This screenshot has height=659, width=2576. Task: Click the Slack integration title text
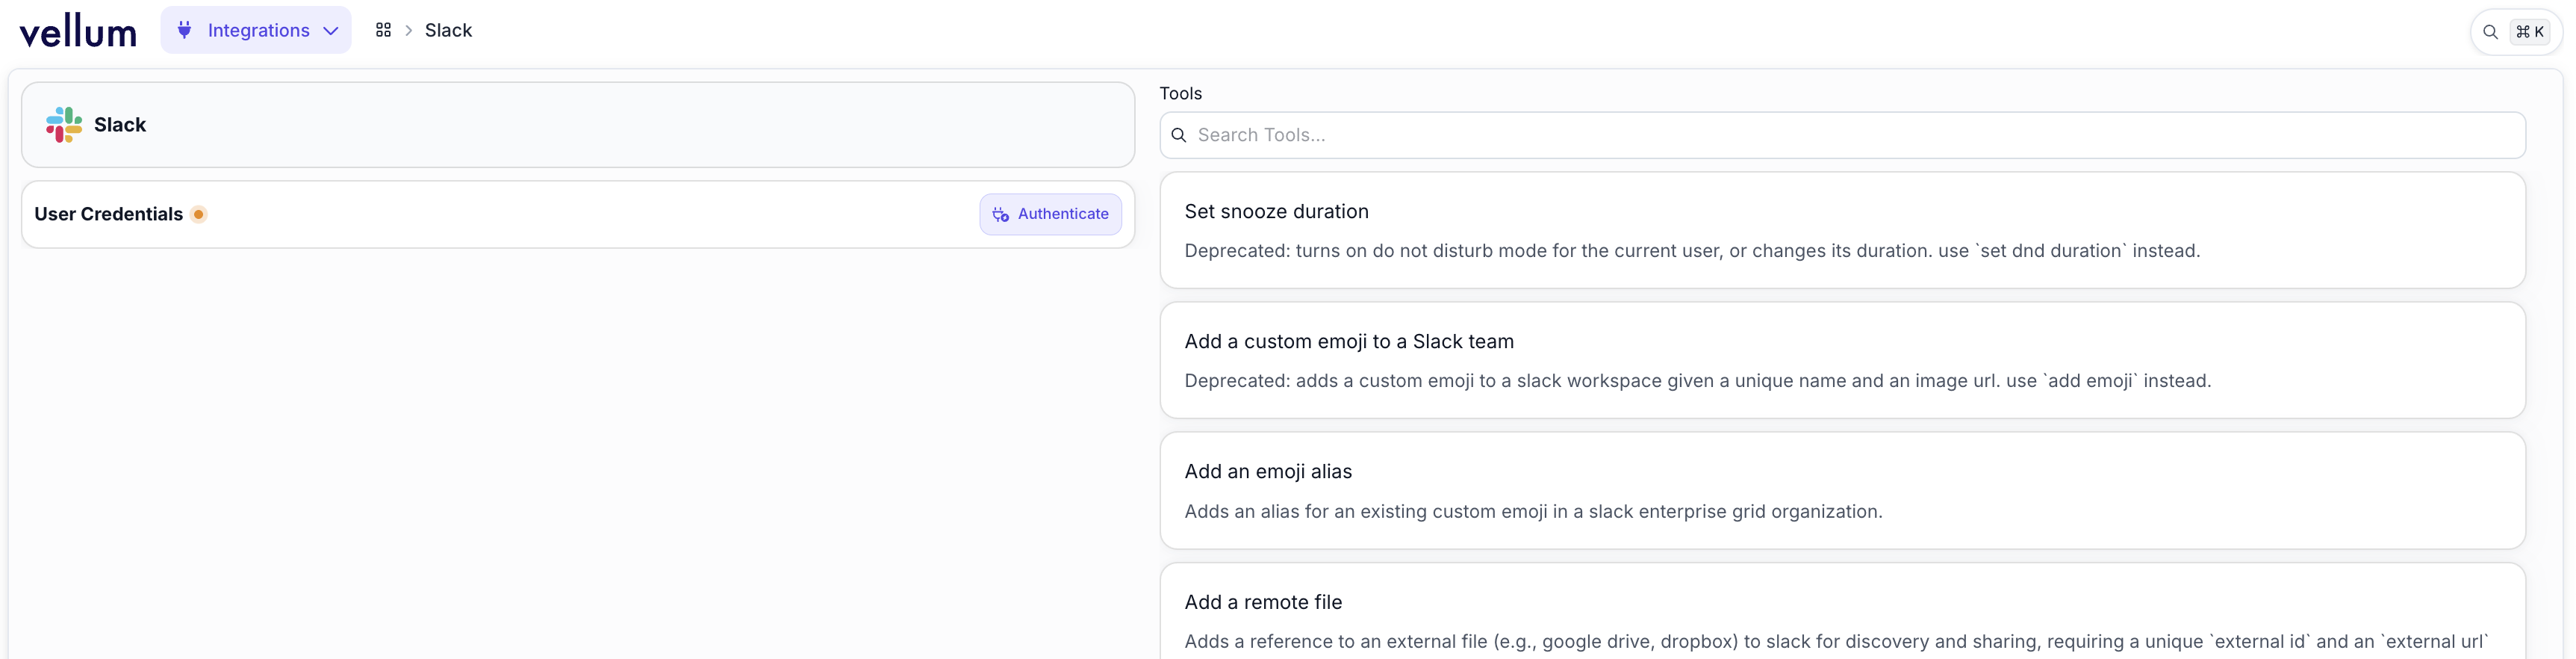120,125
